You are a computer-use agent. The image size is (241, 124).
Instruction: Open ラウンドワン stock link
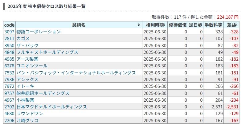click(x=30, y=114)
